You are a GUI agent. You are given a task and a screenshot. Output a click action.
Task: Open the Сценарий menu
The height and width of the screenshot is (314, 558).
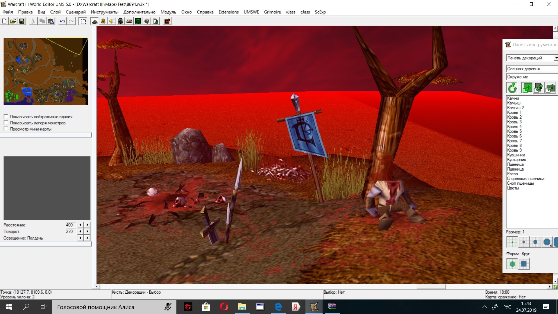76,12
